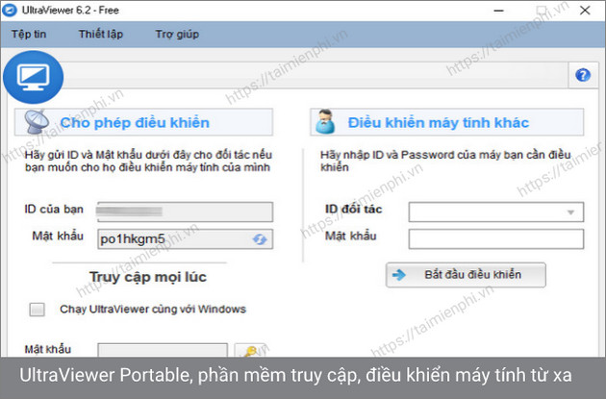Close the UltraViewer window

587,12
